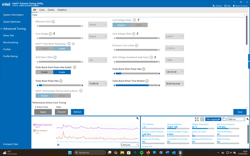
Task: Click the Windows Start button
Action: click(x=70, y=153)
